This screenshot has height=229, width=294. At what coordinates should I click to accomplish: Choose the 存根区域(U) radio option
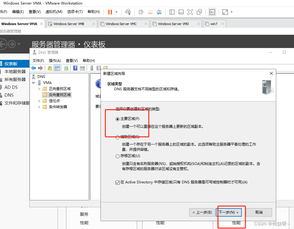[x=118, y=156]
